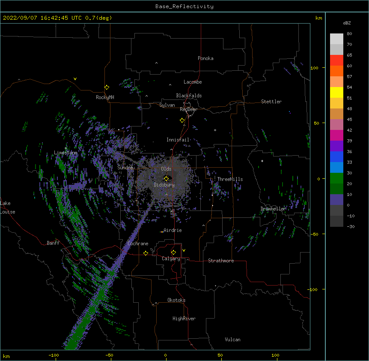Image resolution: width=369 pixels, height=361 pixels.
Task: Click the km unit label at bottom-left
Action: [x=6, y=356]
